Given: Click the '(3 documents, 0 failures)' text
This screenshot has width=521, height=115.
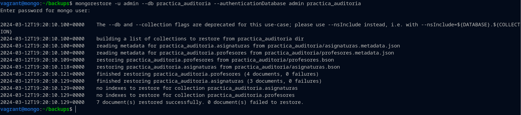Looking at the screenshot, I should point(284,81).
